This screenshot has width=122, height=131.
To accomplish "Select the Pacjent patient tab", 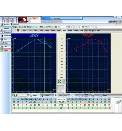I will 52,22.
